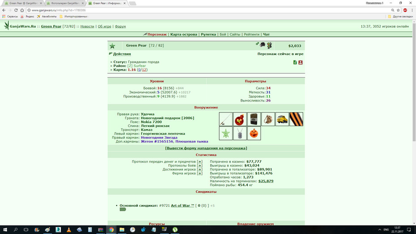Click the negative karma count 12 link
Image resolution: width=416 pixels, height=234 pixels.
(x=144, y=70)
